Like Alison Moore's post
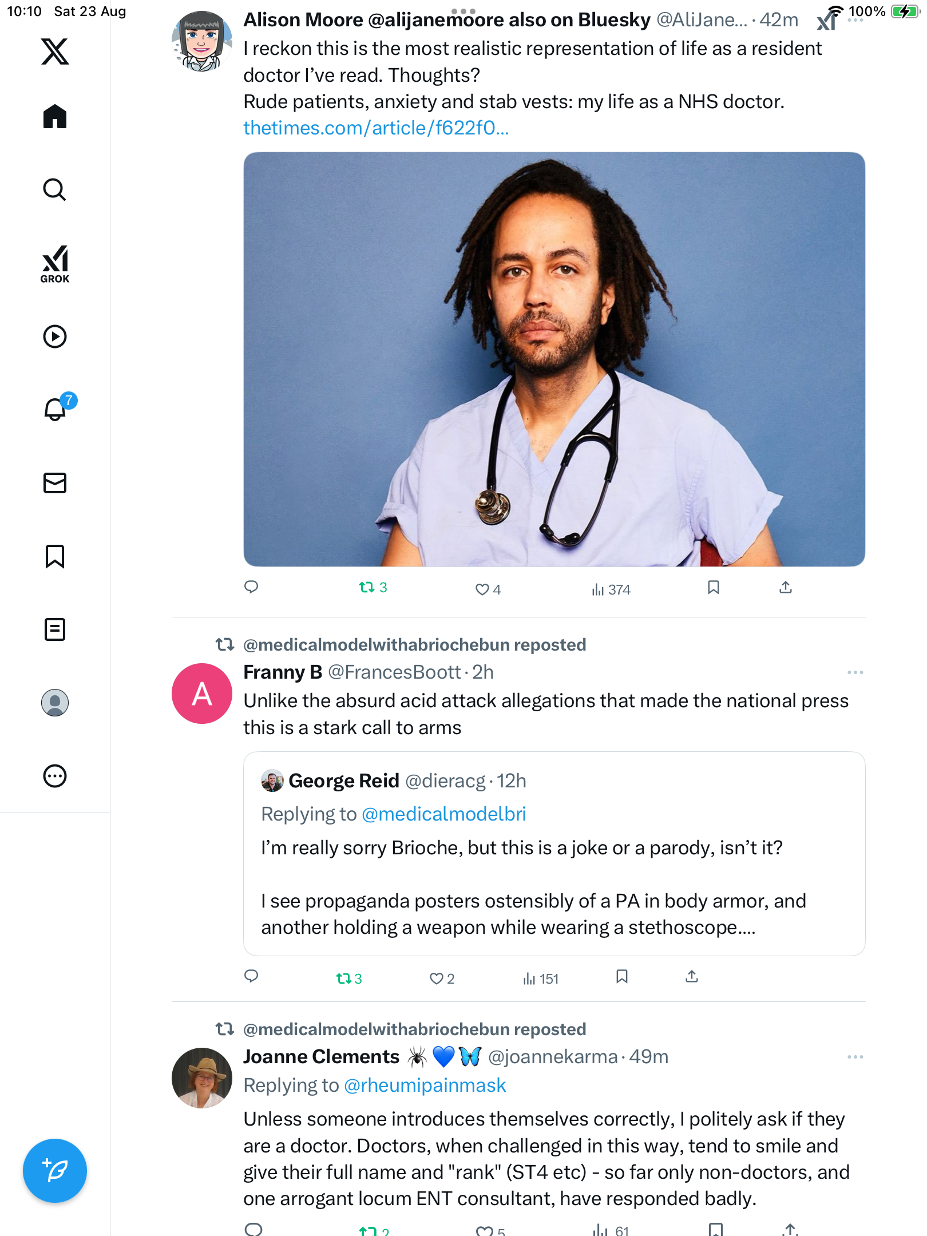927x1236 pixels. pyautogui.click(x=482, y=589)
